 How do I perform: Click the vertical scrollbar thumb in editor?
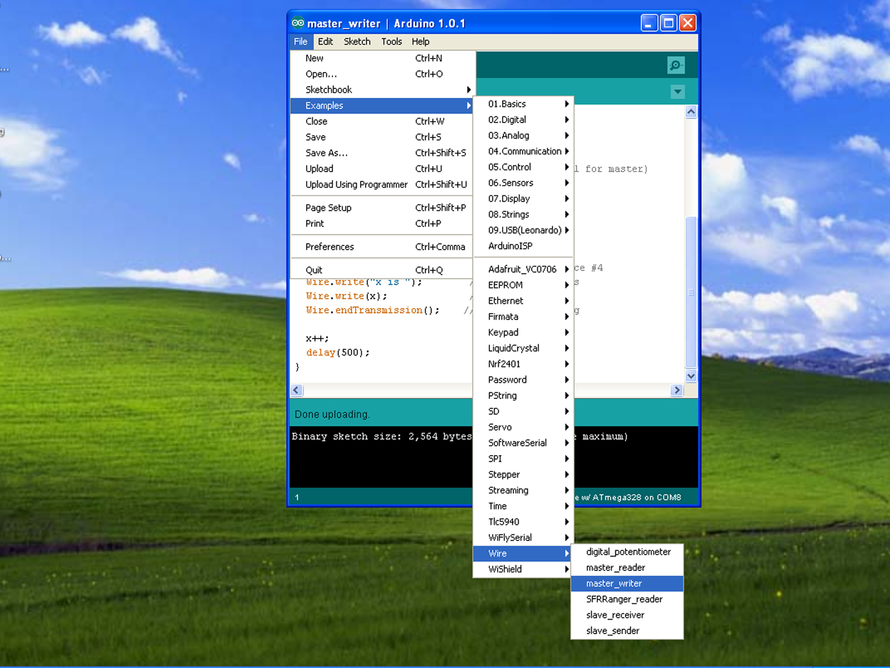click(x=690, y=292)
